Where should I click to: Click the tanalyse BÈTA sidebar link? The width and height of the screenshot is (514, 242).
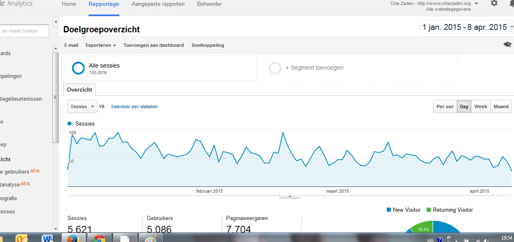coord(15,184)
